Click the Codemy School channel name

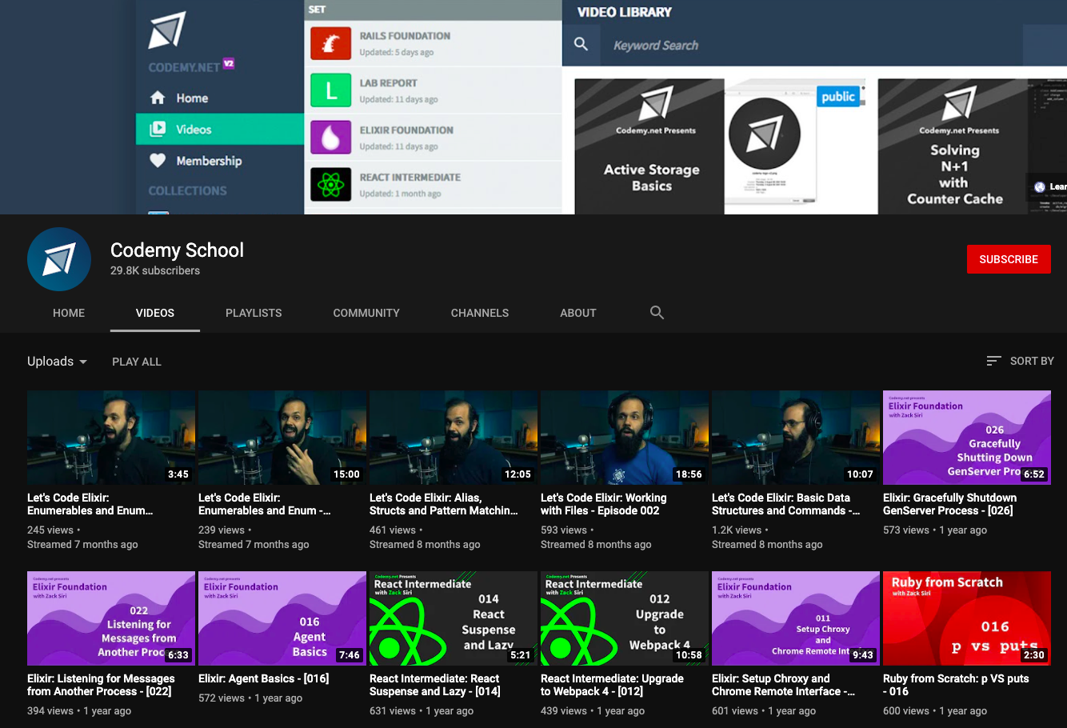[177, 250]
